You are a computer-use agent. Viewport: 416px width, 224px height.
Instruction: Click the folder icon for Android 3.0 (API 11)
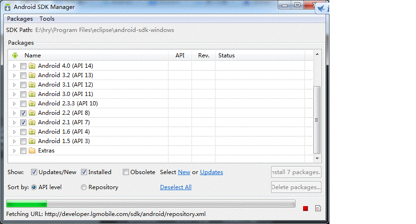click(x=32, y=94)
